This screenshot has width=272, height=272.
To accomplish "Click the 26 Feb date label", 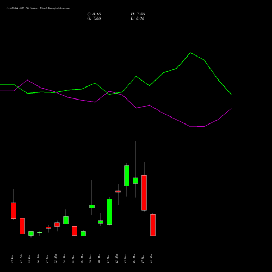I will coord(38,259).
